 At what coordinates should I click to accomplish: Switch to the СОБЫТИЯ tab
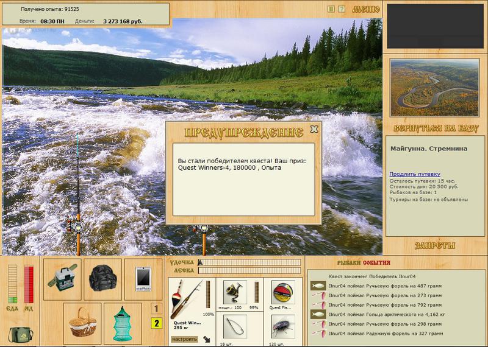click(x=376, y=263)
